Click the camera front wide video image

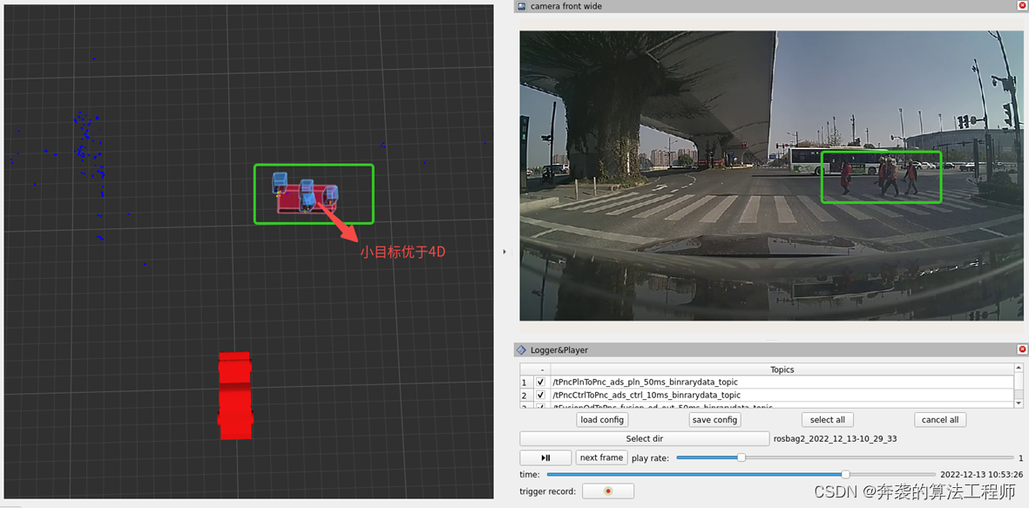pos(770,176)
